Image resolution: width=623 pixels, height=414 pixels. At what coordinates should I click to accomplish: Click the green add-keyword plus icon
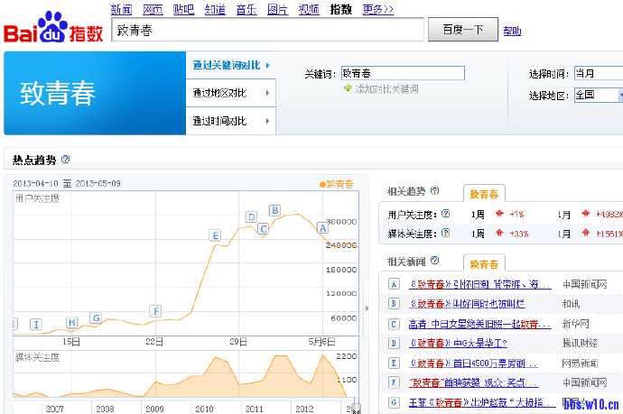tap(348, 88)
